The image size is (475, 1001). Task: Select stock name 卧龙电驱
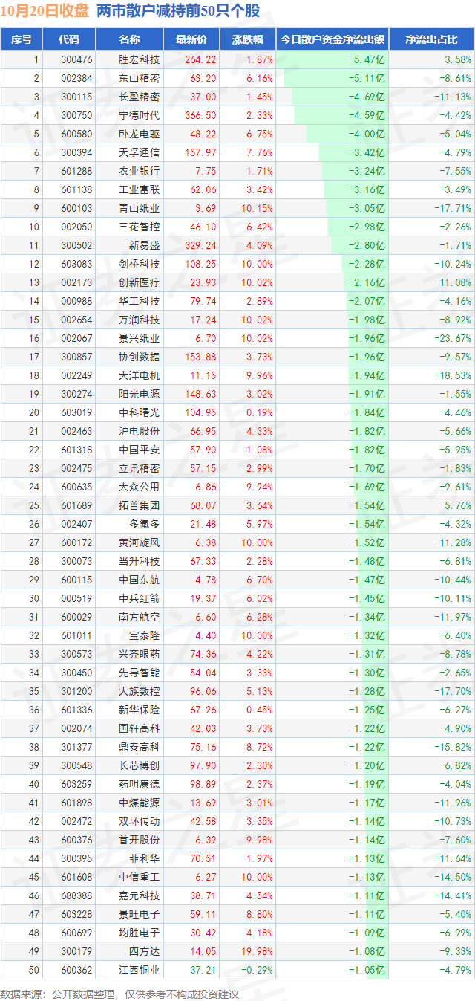point(139,134)
